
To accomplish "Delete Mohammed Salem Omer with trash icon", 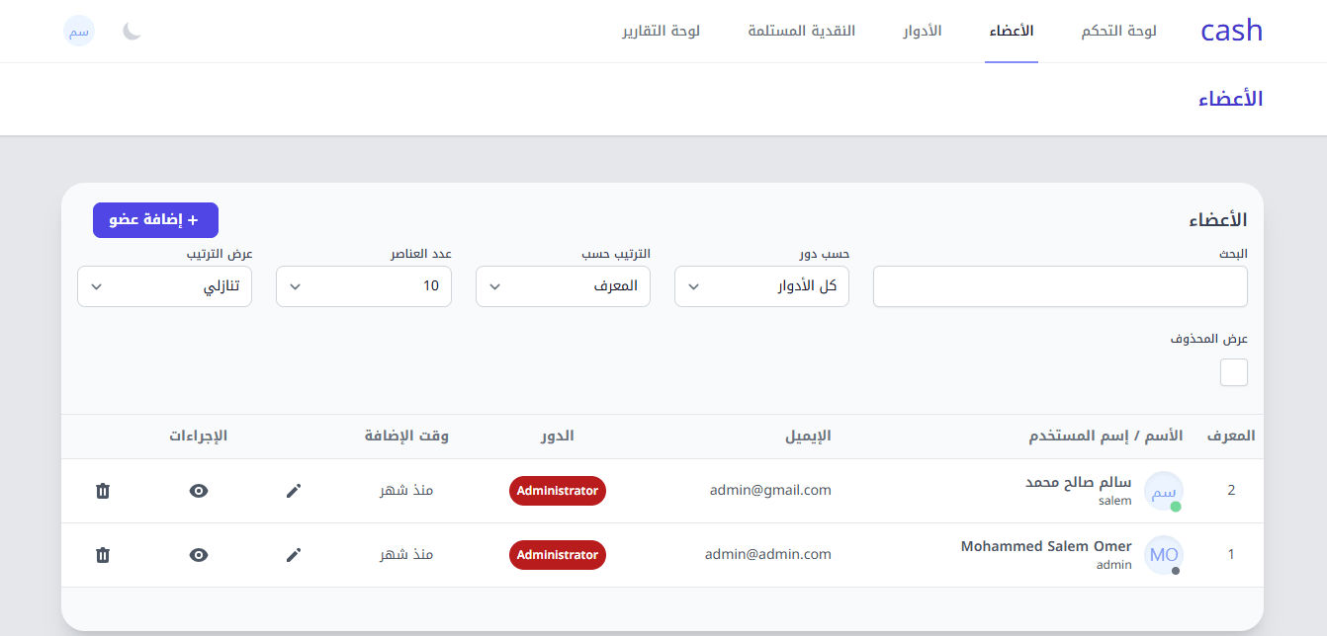I will pyautogui.click(x=103, y=555).
